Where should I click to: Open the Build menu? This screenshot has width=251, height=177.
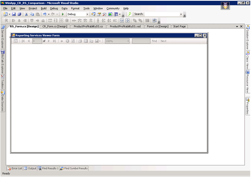click(x=44, y=8)
